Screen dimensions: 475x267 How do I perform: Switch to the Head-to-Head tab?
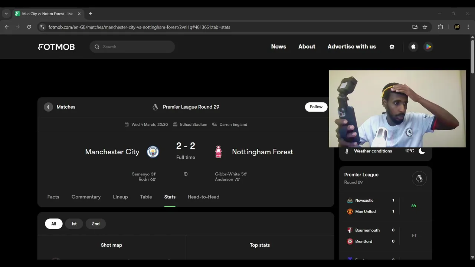coord(203,197)
